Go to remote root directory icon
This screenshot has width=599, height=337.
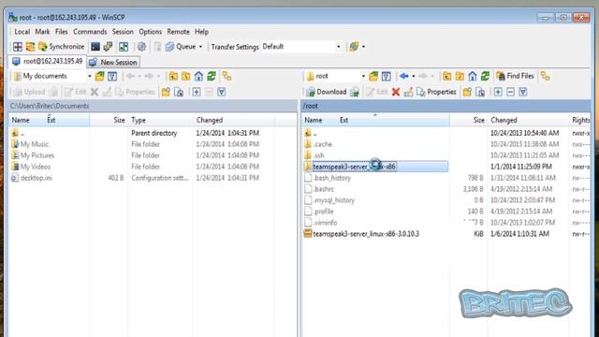[460, 77]
